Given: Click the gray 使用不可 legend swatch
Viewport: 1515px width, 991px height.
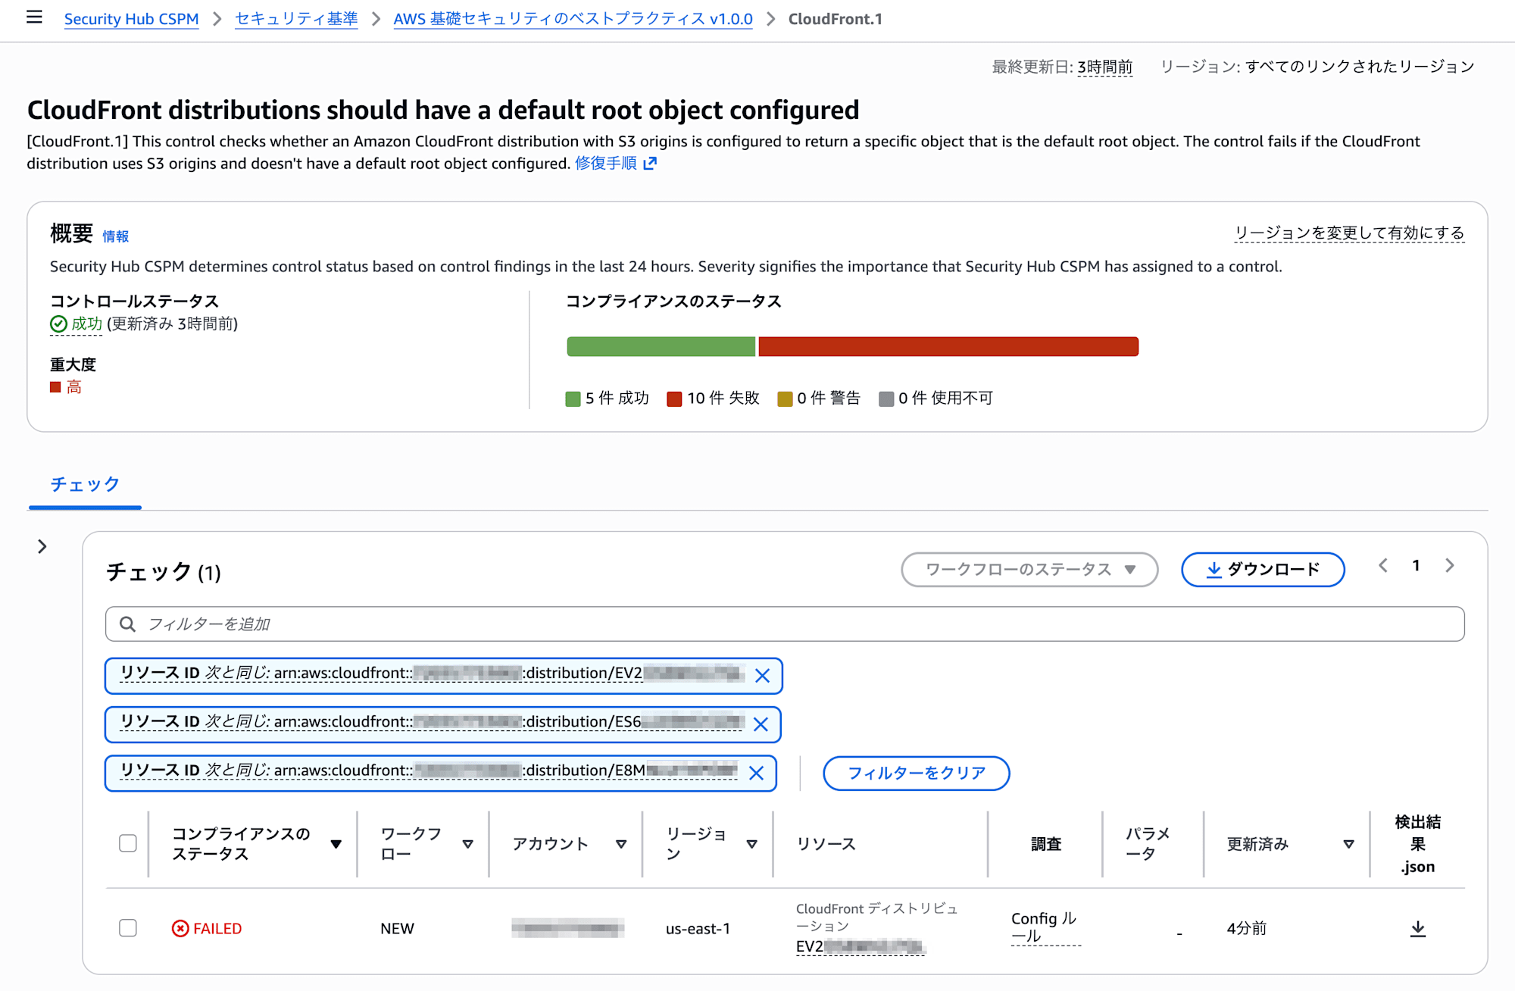Looking at the screenshot, I should (x=886, y=399).
